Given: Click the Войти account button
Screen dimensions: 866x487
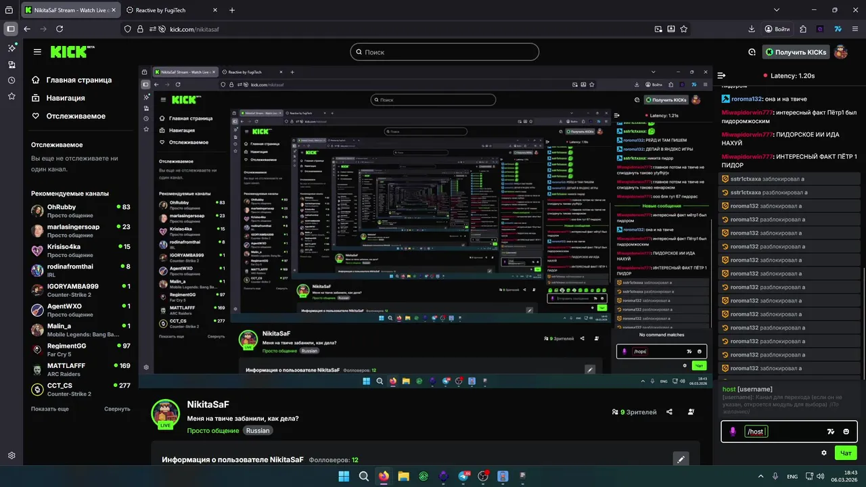Looking at the screenshot, I should click(x=777, y=29).
